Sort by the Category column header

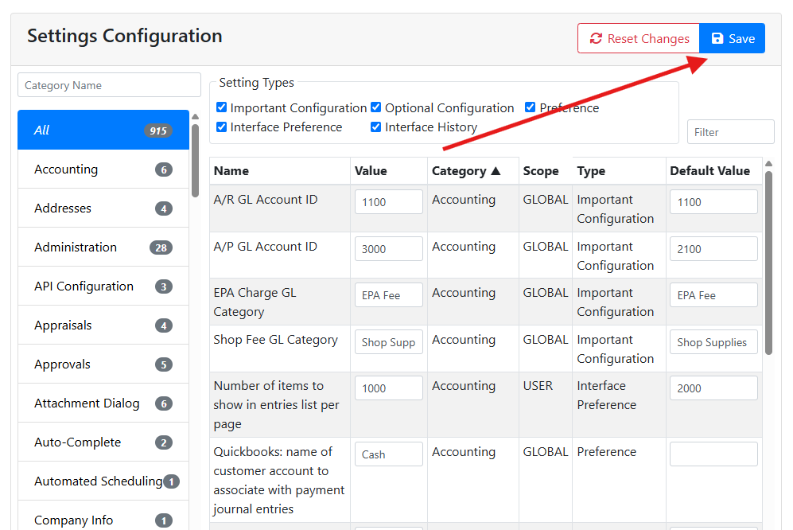coord(466,170)
